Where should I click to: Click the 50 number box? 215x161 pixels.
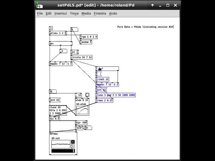[x=88, y=128]
